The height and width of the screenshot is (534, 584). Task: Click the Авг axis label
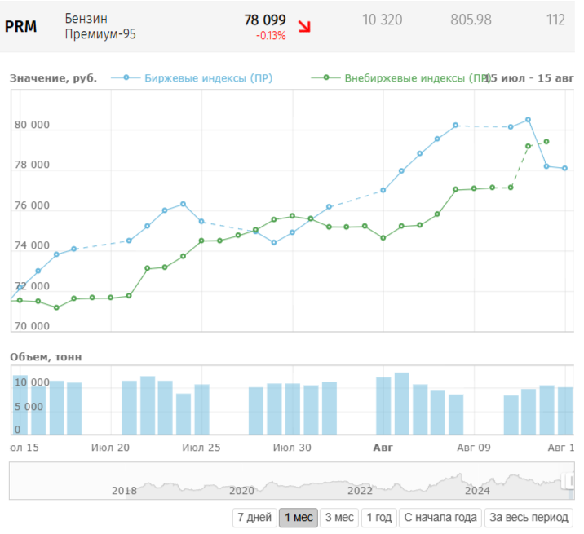click(x=383, y=448)
